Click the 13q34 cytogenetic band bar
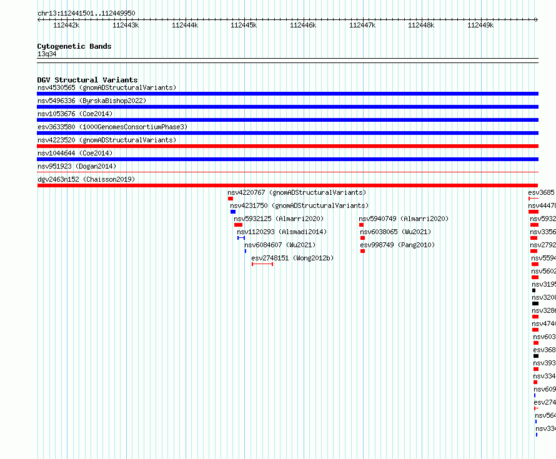The width and height of the screenshot is (556, 459). [287, 61]
